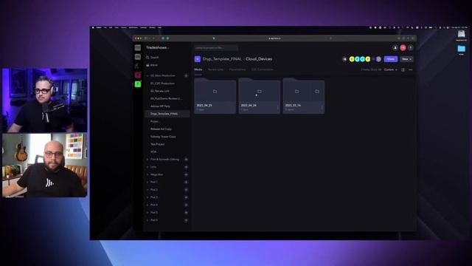This screenshot has width=472, height=266.
Task: Open the Tradeshows account switcher dropdown
Action: [x=157, y=47]
